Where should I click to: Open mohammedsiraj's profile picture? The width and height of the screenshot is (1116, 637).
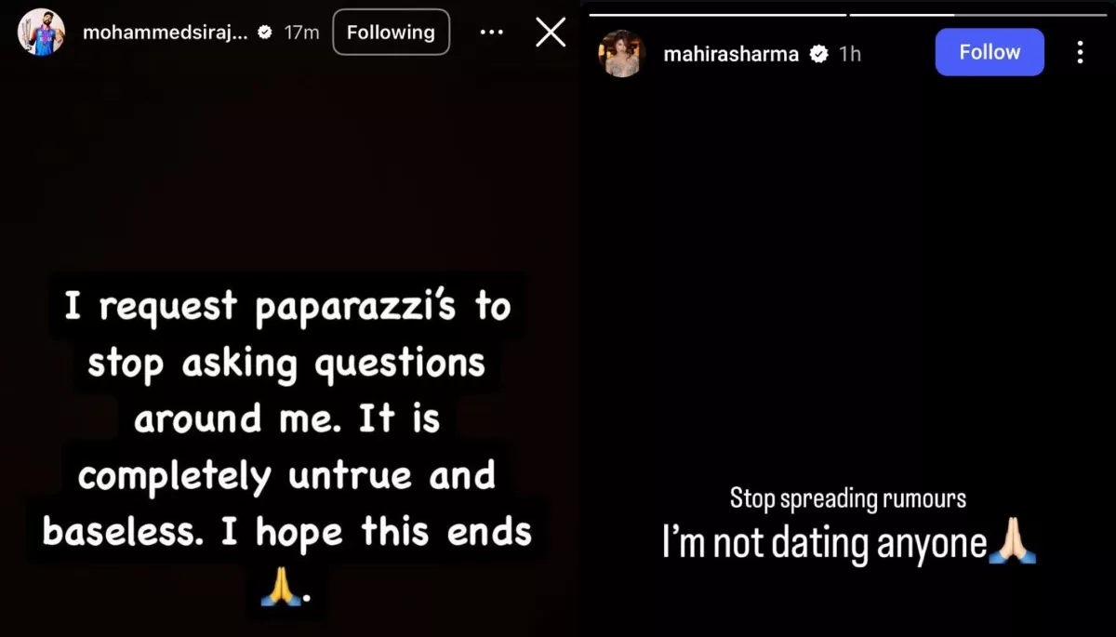[x=42, y=33]
